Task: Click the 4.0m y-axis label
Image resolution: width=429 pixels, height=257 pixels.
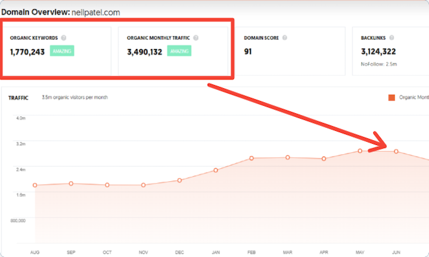Action: [21, 118]
